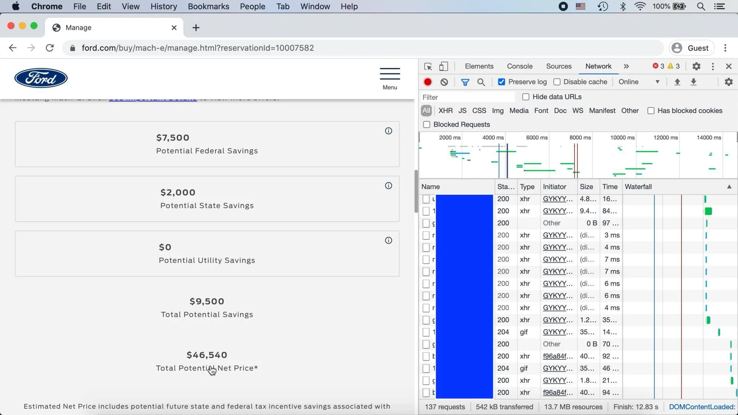The image size is (738, 415).
Task: Open the Wi-Fi status menu
Action: coord(640,6)
